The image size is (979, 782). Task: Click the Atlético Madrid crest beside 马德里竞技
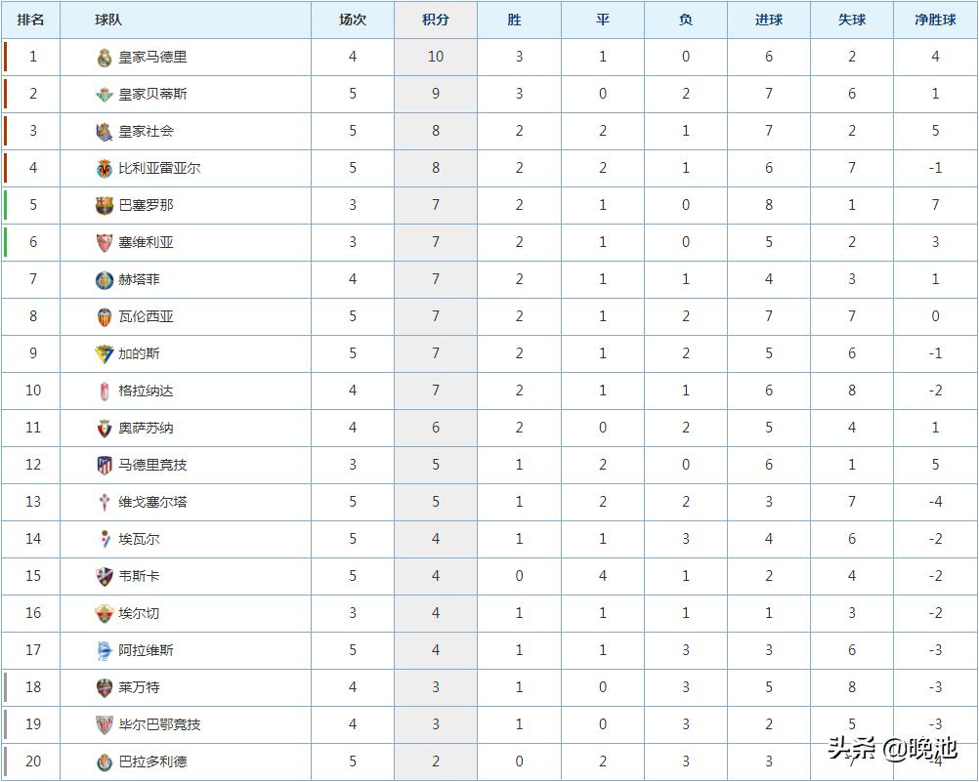pyautogui.click(x=105, y=466)
